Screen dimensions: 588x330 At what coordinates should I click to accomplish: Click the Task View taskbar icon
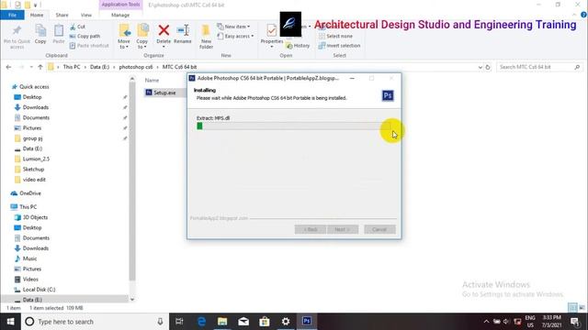coord(180,322)
